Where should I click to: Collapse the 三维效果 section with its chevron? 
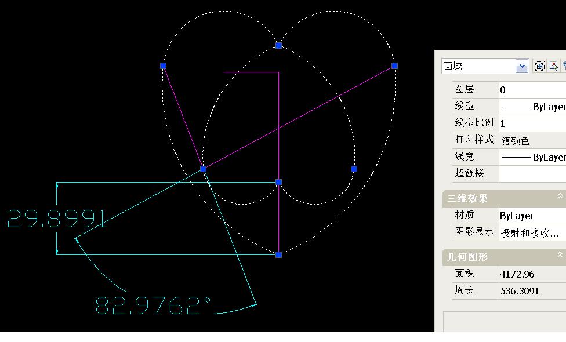click(560, 196)
